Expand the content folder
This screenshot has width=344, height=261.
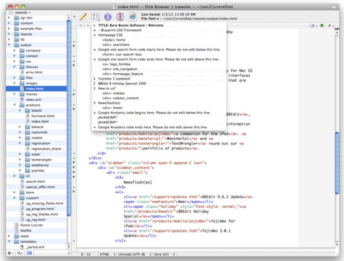(9, 23)
